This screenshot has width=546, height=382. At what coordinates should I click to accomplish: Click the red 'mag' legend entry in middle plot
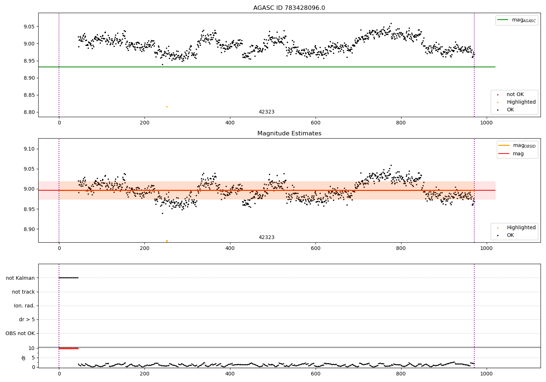pos(511,154)
